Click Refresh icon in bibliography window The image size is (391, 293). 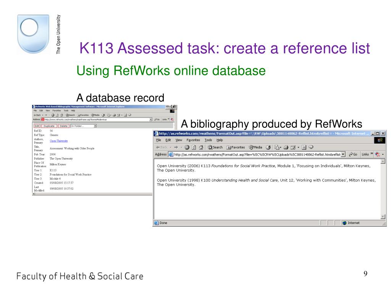coord(194,147)
